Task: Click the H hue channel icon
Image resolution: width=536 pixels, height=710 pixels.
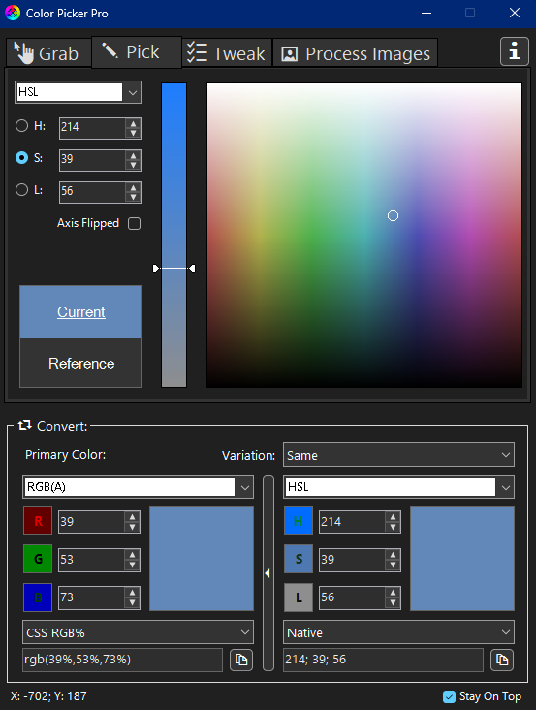Action: tap(299, 521)
